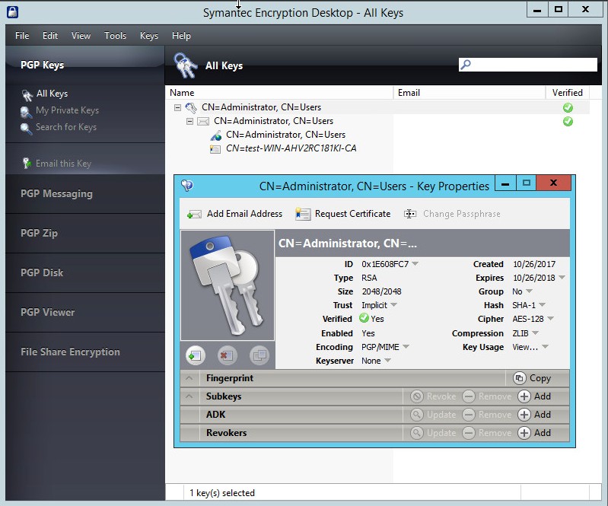Click the My Private Keys sidebar icon

pyautogui.click(x=26, y=112)
